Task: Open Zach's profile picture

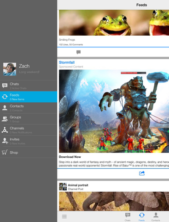Action: pyautogui.click(x=10, y=69)
